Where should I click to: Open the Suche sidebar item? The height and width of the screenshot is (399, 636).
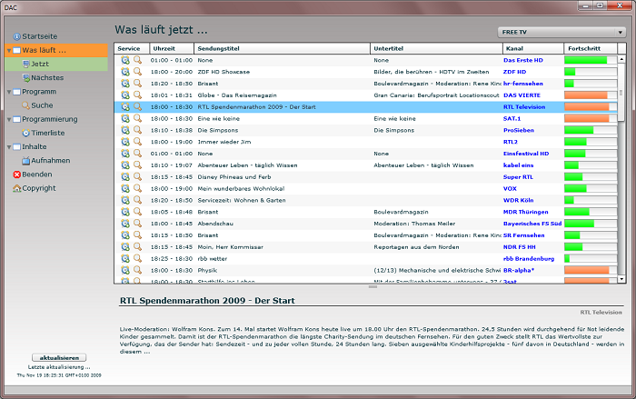coord(42,105)
